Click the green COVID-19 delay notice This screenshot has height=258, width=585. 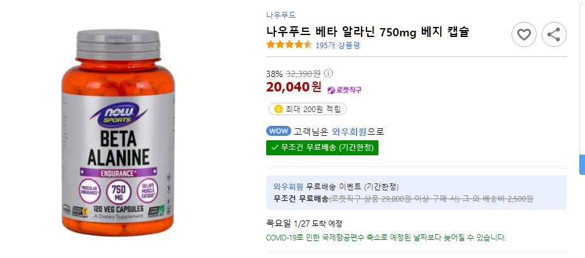[385, 237]
